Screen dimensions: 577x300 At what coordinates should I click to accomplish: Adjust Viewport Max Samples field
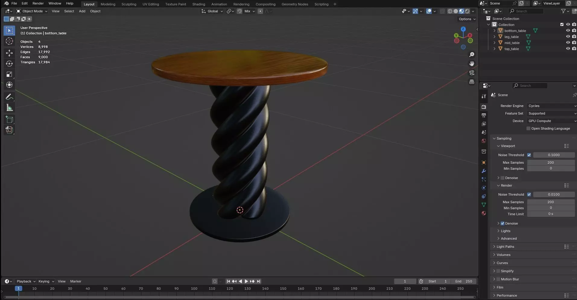[551, 163]
